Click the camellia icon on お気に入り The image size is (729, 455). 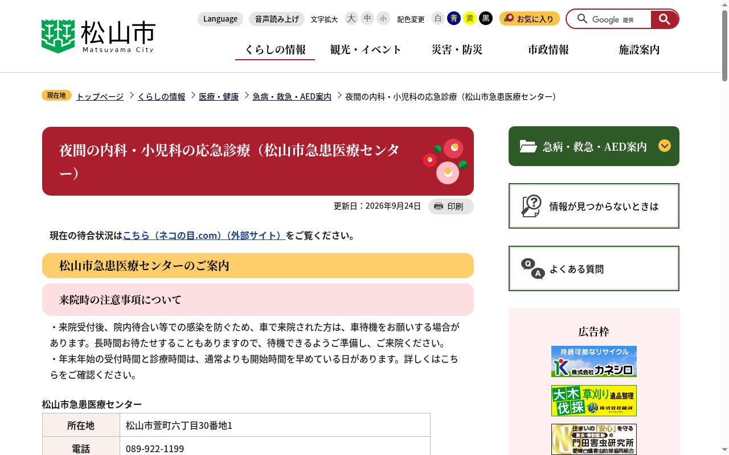click(x=509, y=19)
